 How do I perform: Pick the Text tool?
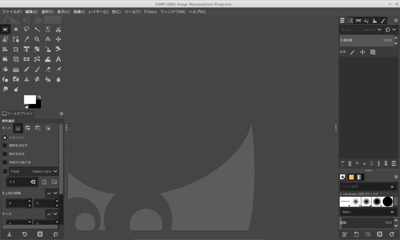tap(58, 60)
